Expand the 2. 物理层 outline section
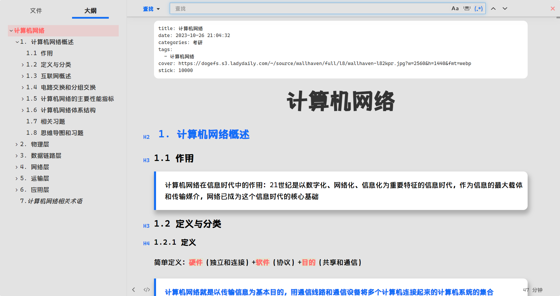560x296 pixels. point(17,144)
